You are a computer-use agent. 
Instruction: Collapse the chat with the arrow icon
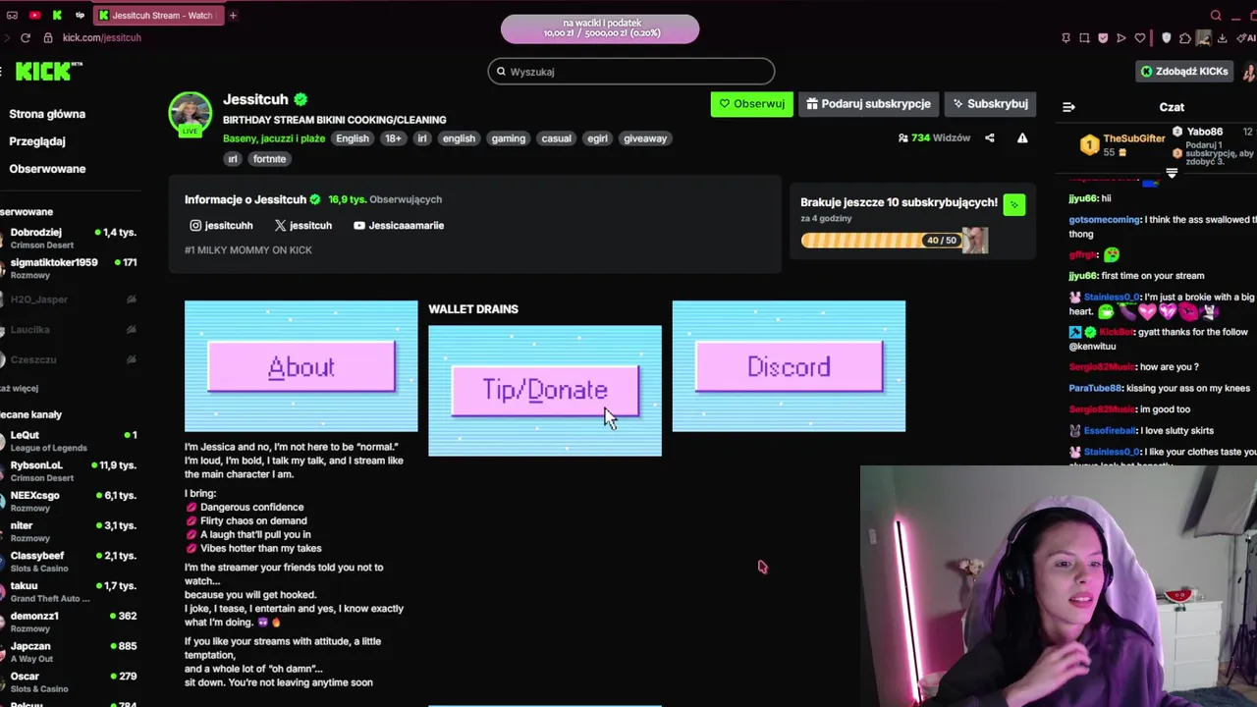1068,107
